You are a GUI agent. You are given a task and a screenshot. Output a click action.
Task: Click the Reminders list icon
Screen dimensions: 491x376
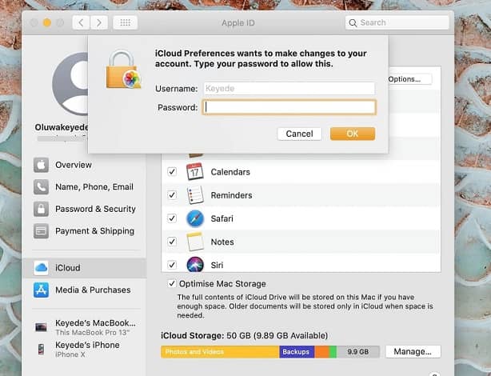[195, 194]
